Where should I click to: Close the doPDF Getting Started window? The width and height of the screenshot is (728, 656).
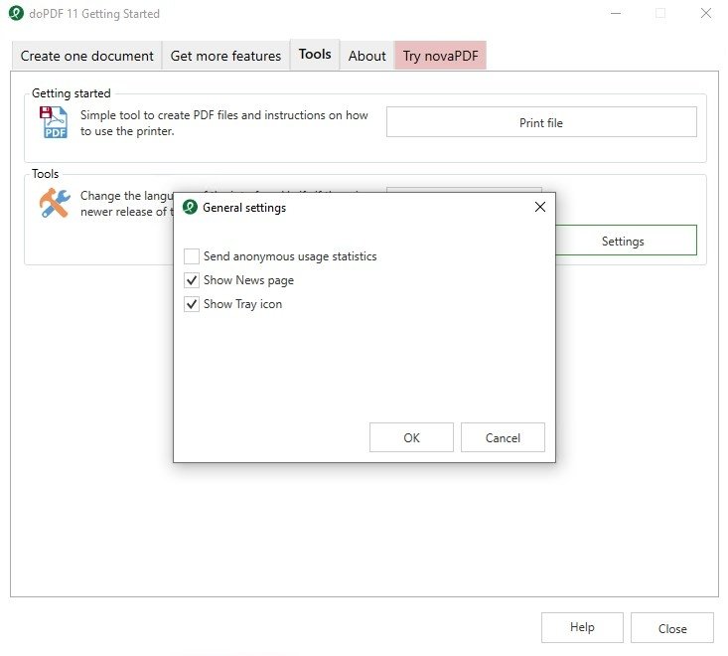[x=706, y=13]
